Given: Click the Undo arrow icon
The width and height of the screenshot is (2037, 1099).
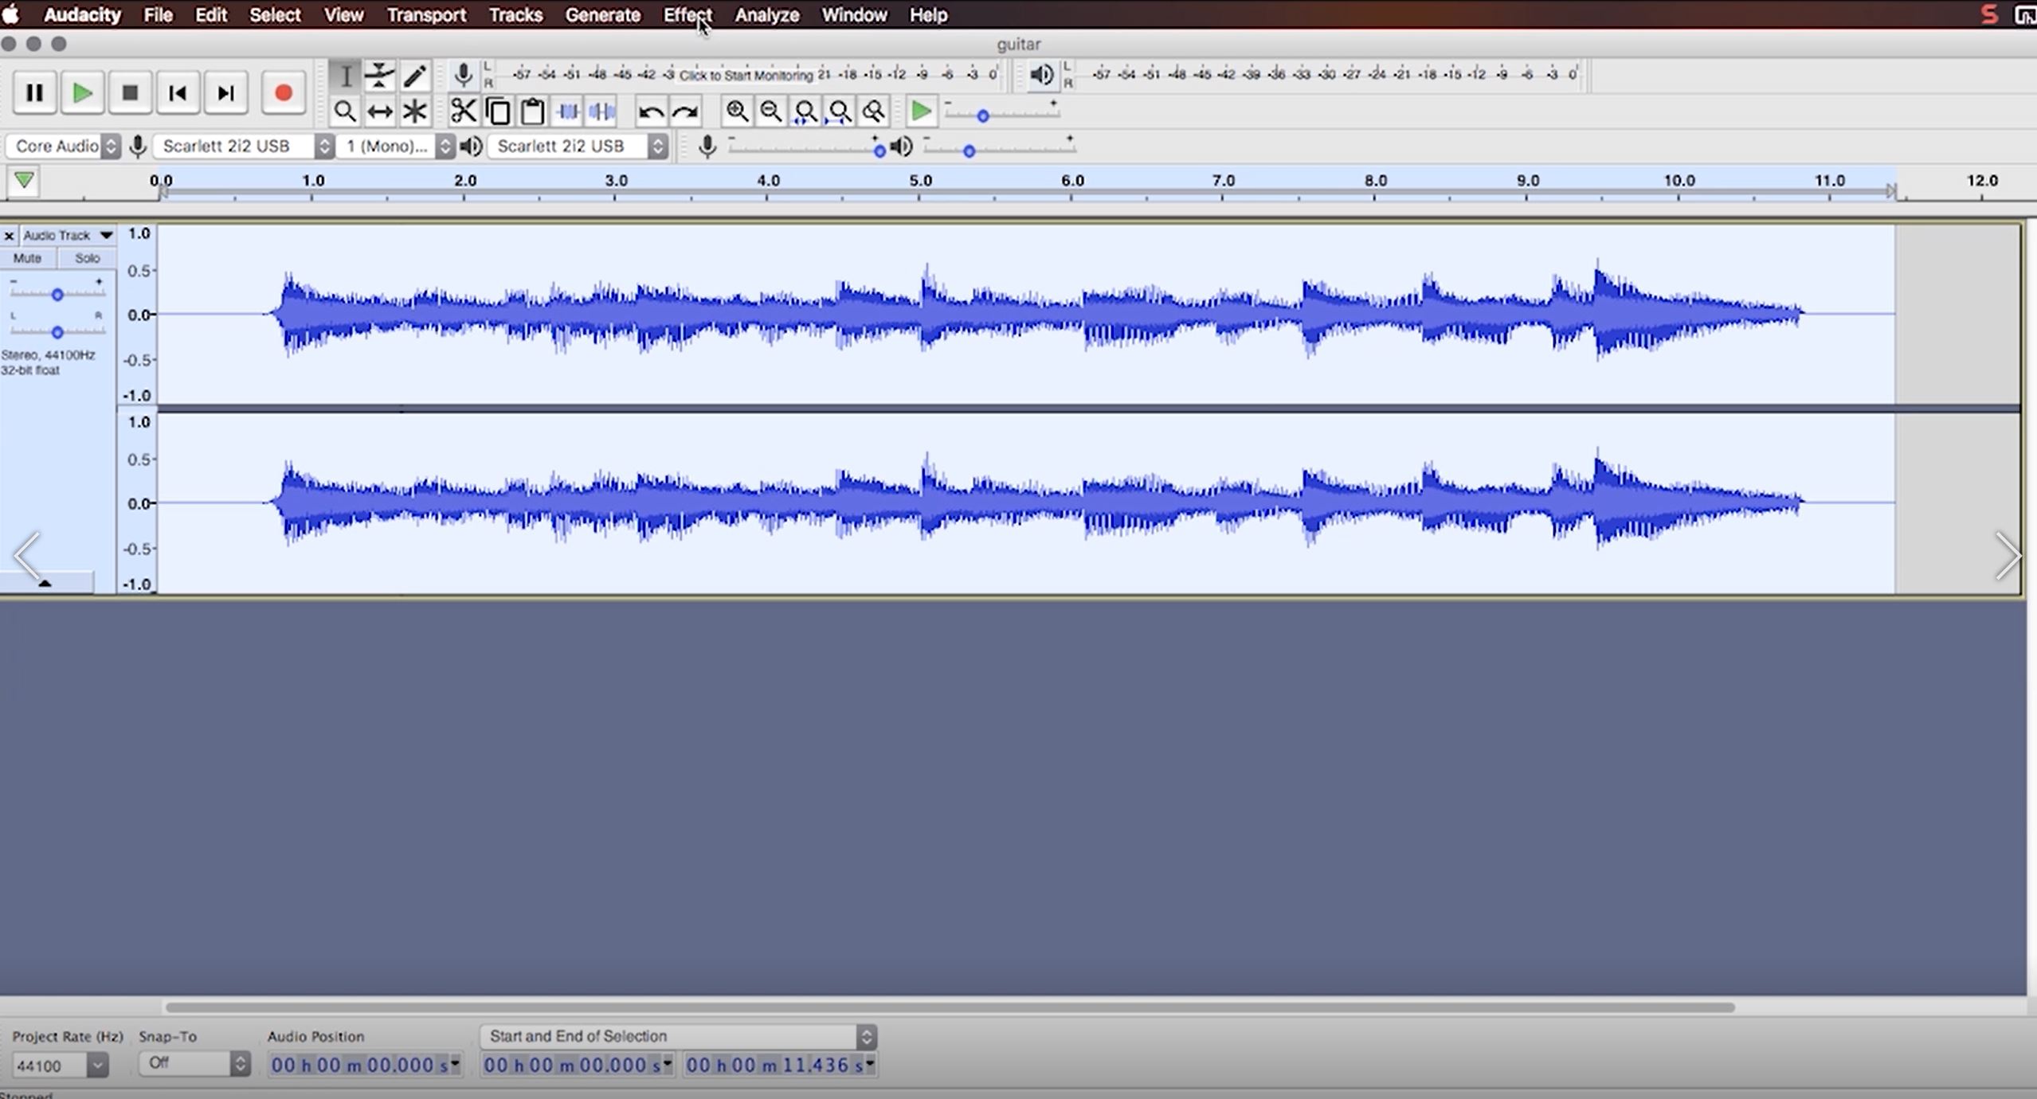Looking at the screenshot, I should point(650,111).
